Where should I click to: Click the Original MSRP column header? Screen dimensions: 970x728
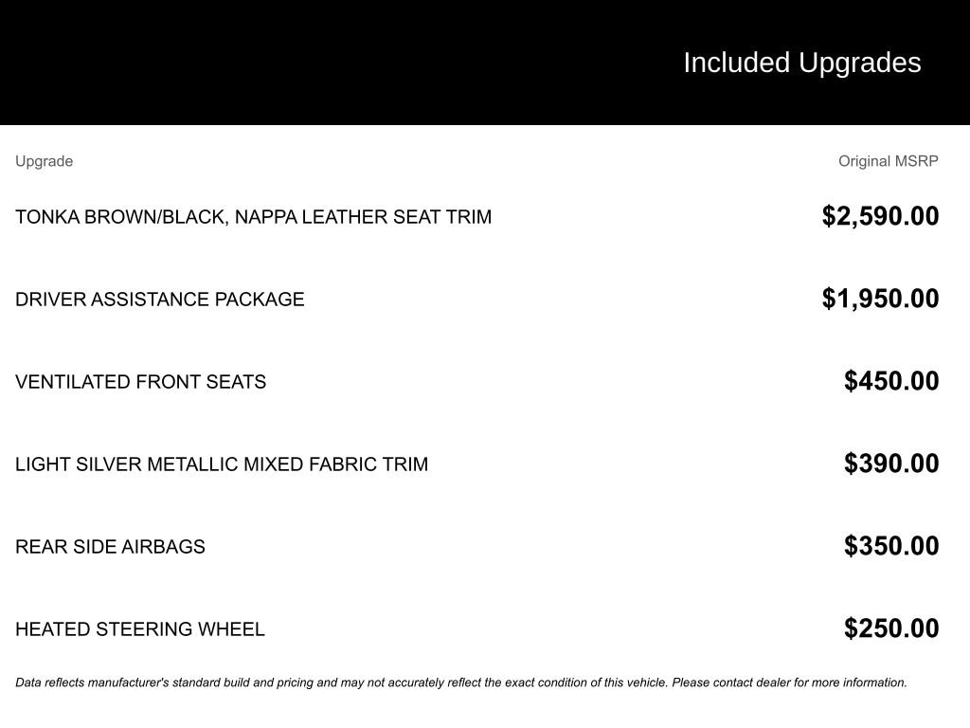[x=888, y=161]
